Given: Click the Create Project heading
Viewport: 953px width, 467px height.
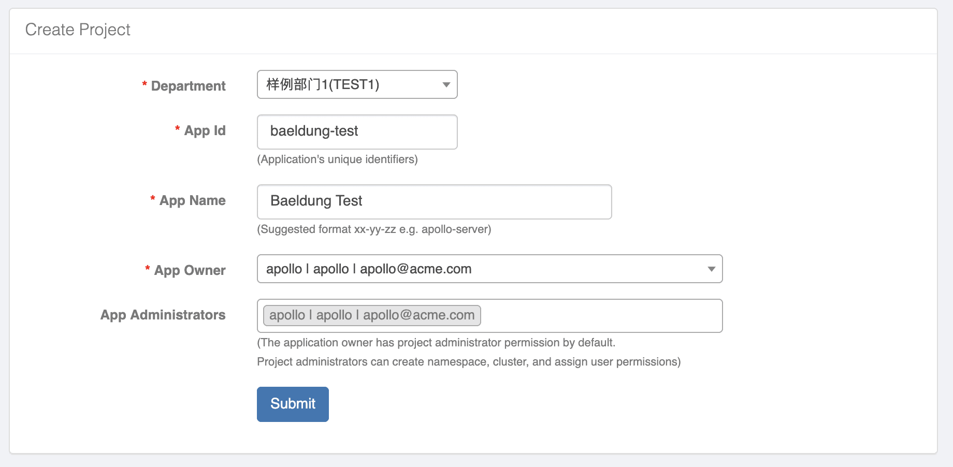Looking at the screenshot, I should click(x=78, y=30).
